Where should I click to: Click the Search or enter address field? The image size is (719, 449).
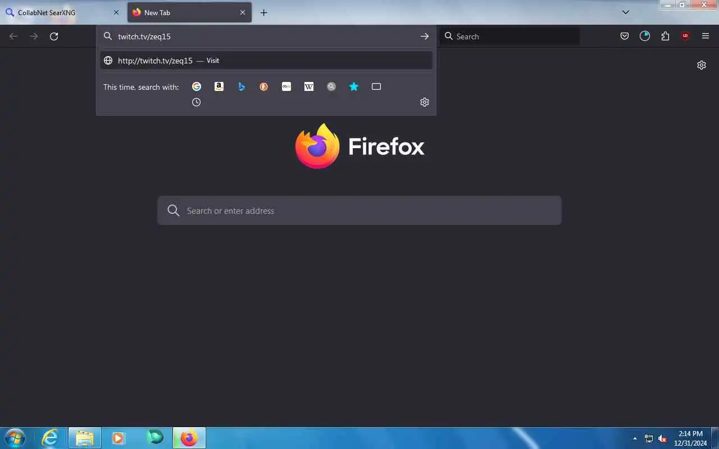click(359, 210)
